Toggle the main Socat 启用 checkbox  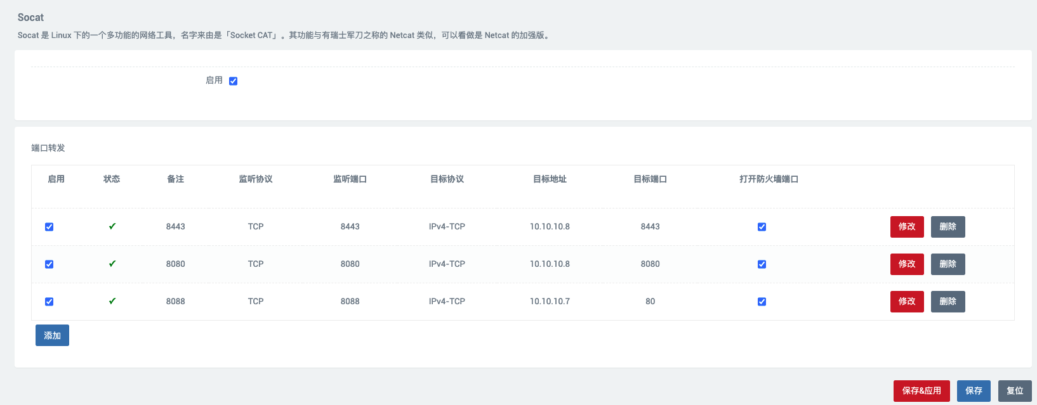[233, 81]
